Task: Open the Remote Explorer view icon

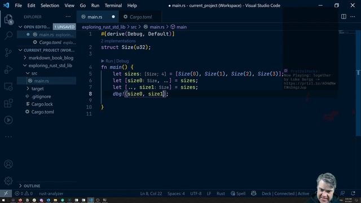Action: pos(8,86)
